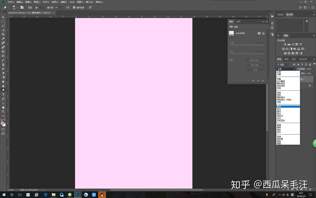The width and height of the screenshot is (316, 198).
Task: Select the Clone Stamp tool
Action: [x=3, y=64]
